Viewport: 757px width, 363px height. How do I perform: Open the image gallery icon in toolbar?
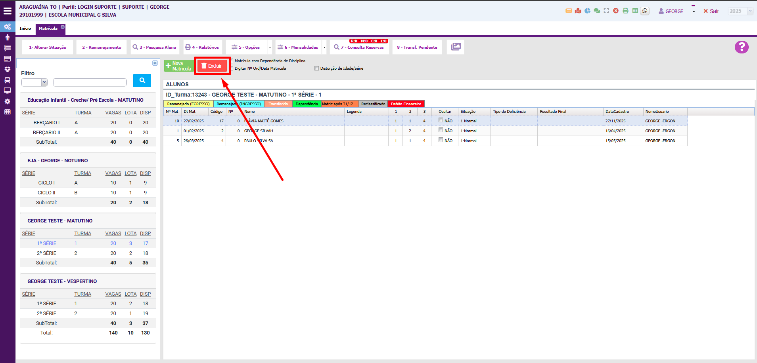456,47
